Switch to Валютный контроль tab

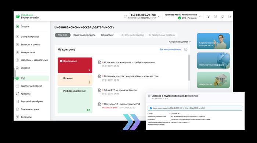pyautogui.click(x=84, y=35)
